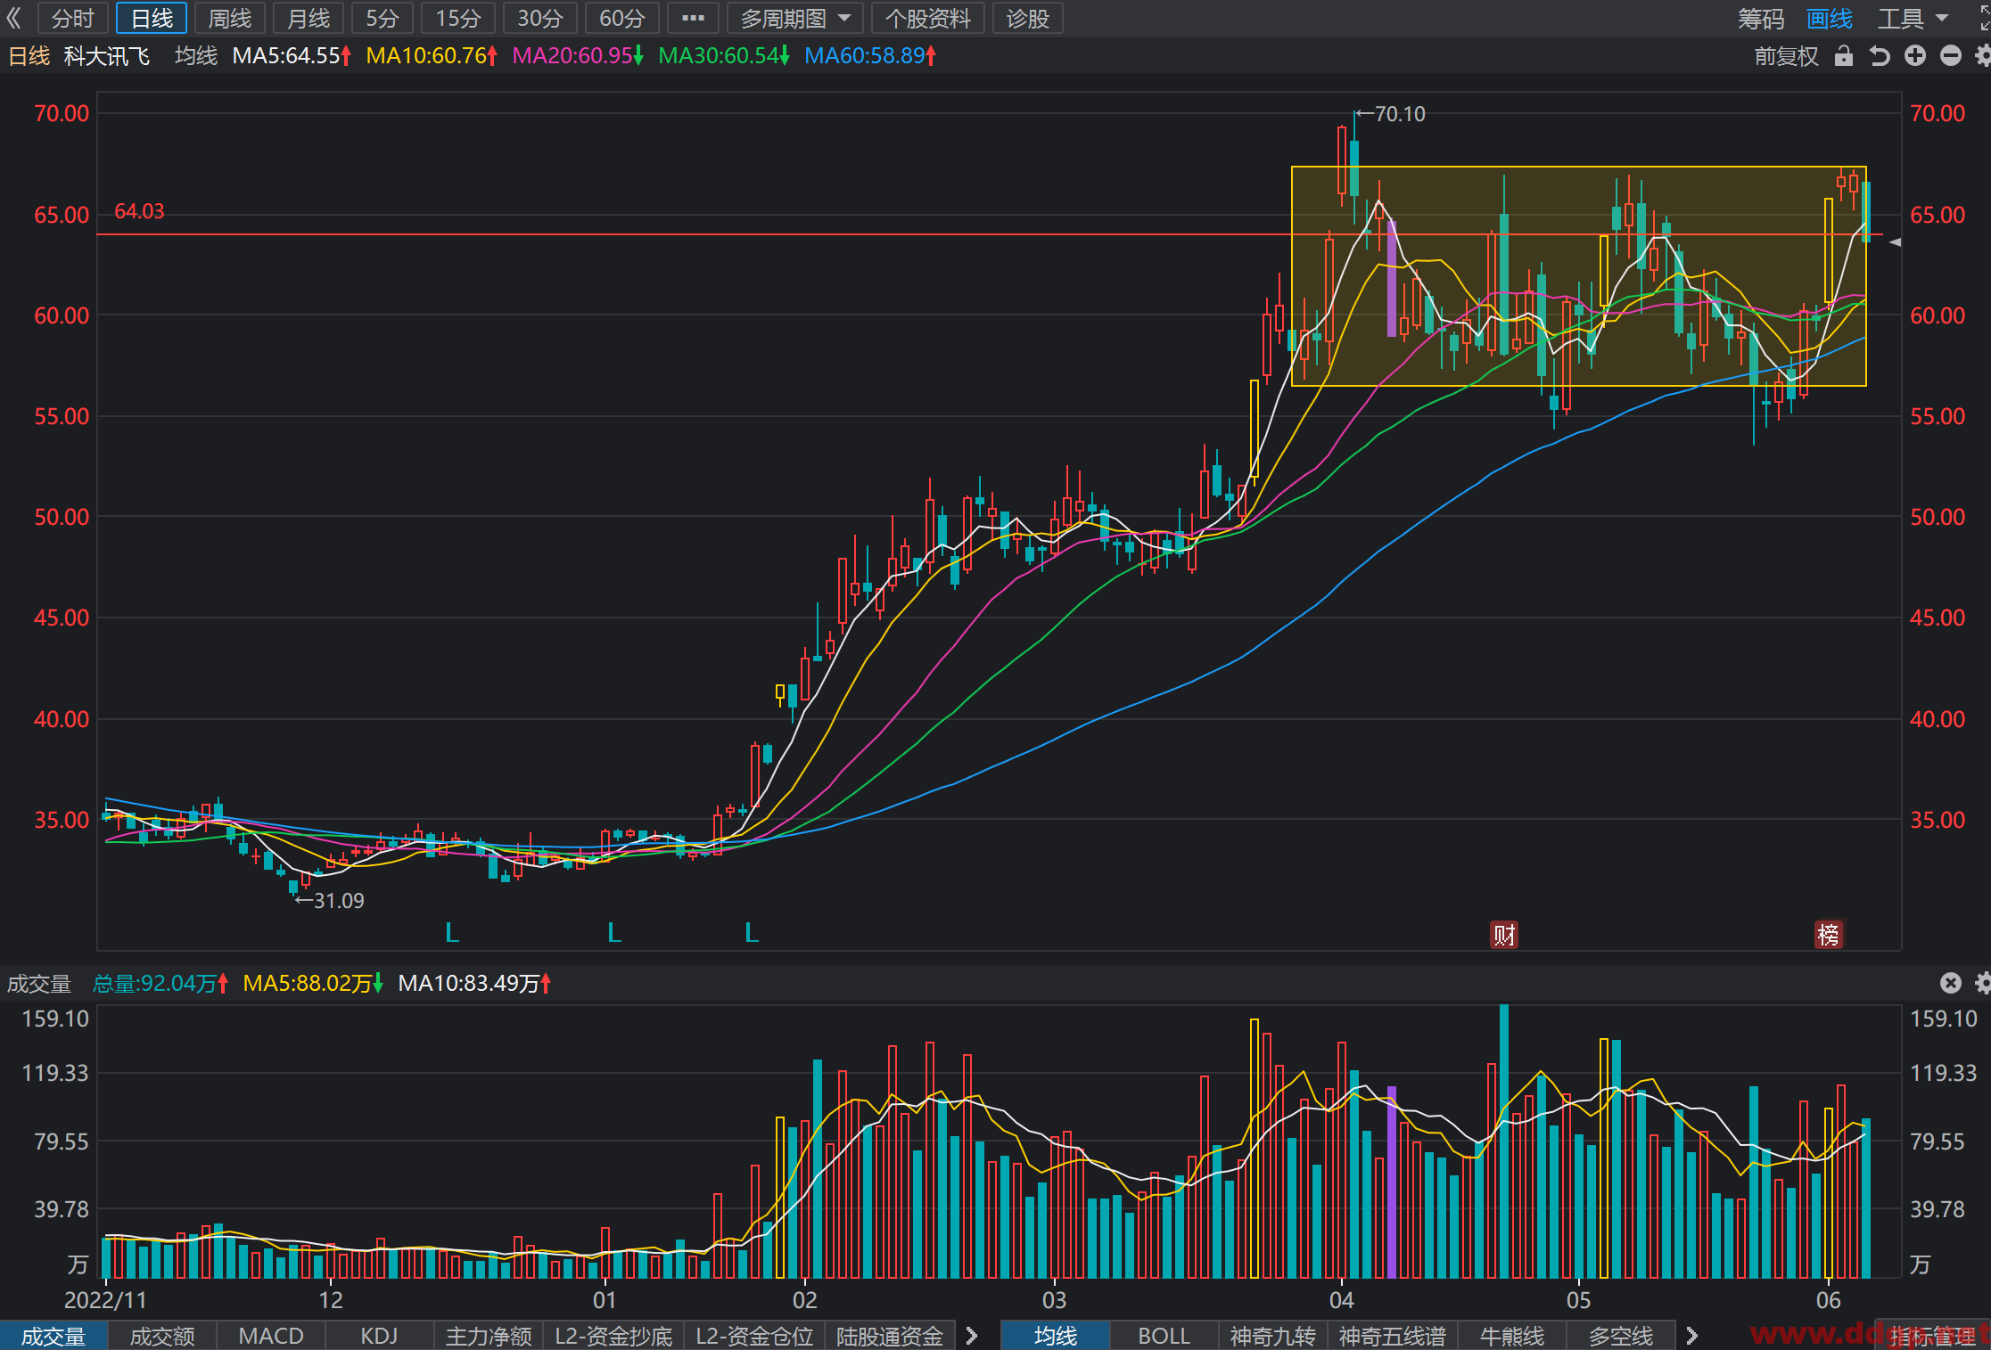Select the MACD indicator tab
Viewport: 1991px width, 1350px height.
pyautogui.click(x=271, y=1336)
